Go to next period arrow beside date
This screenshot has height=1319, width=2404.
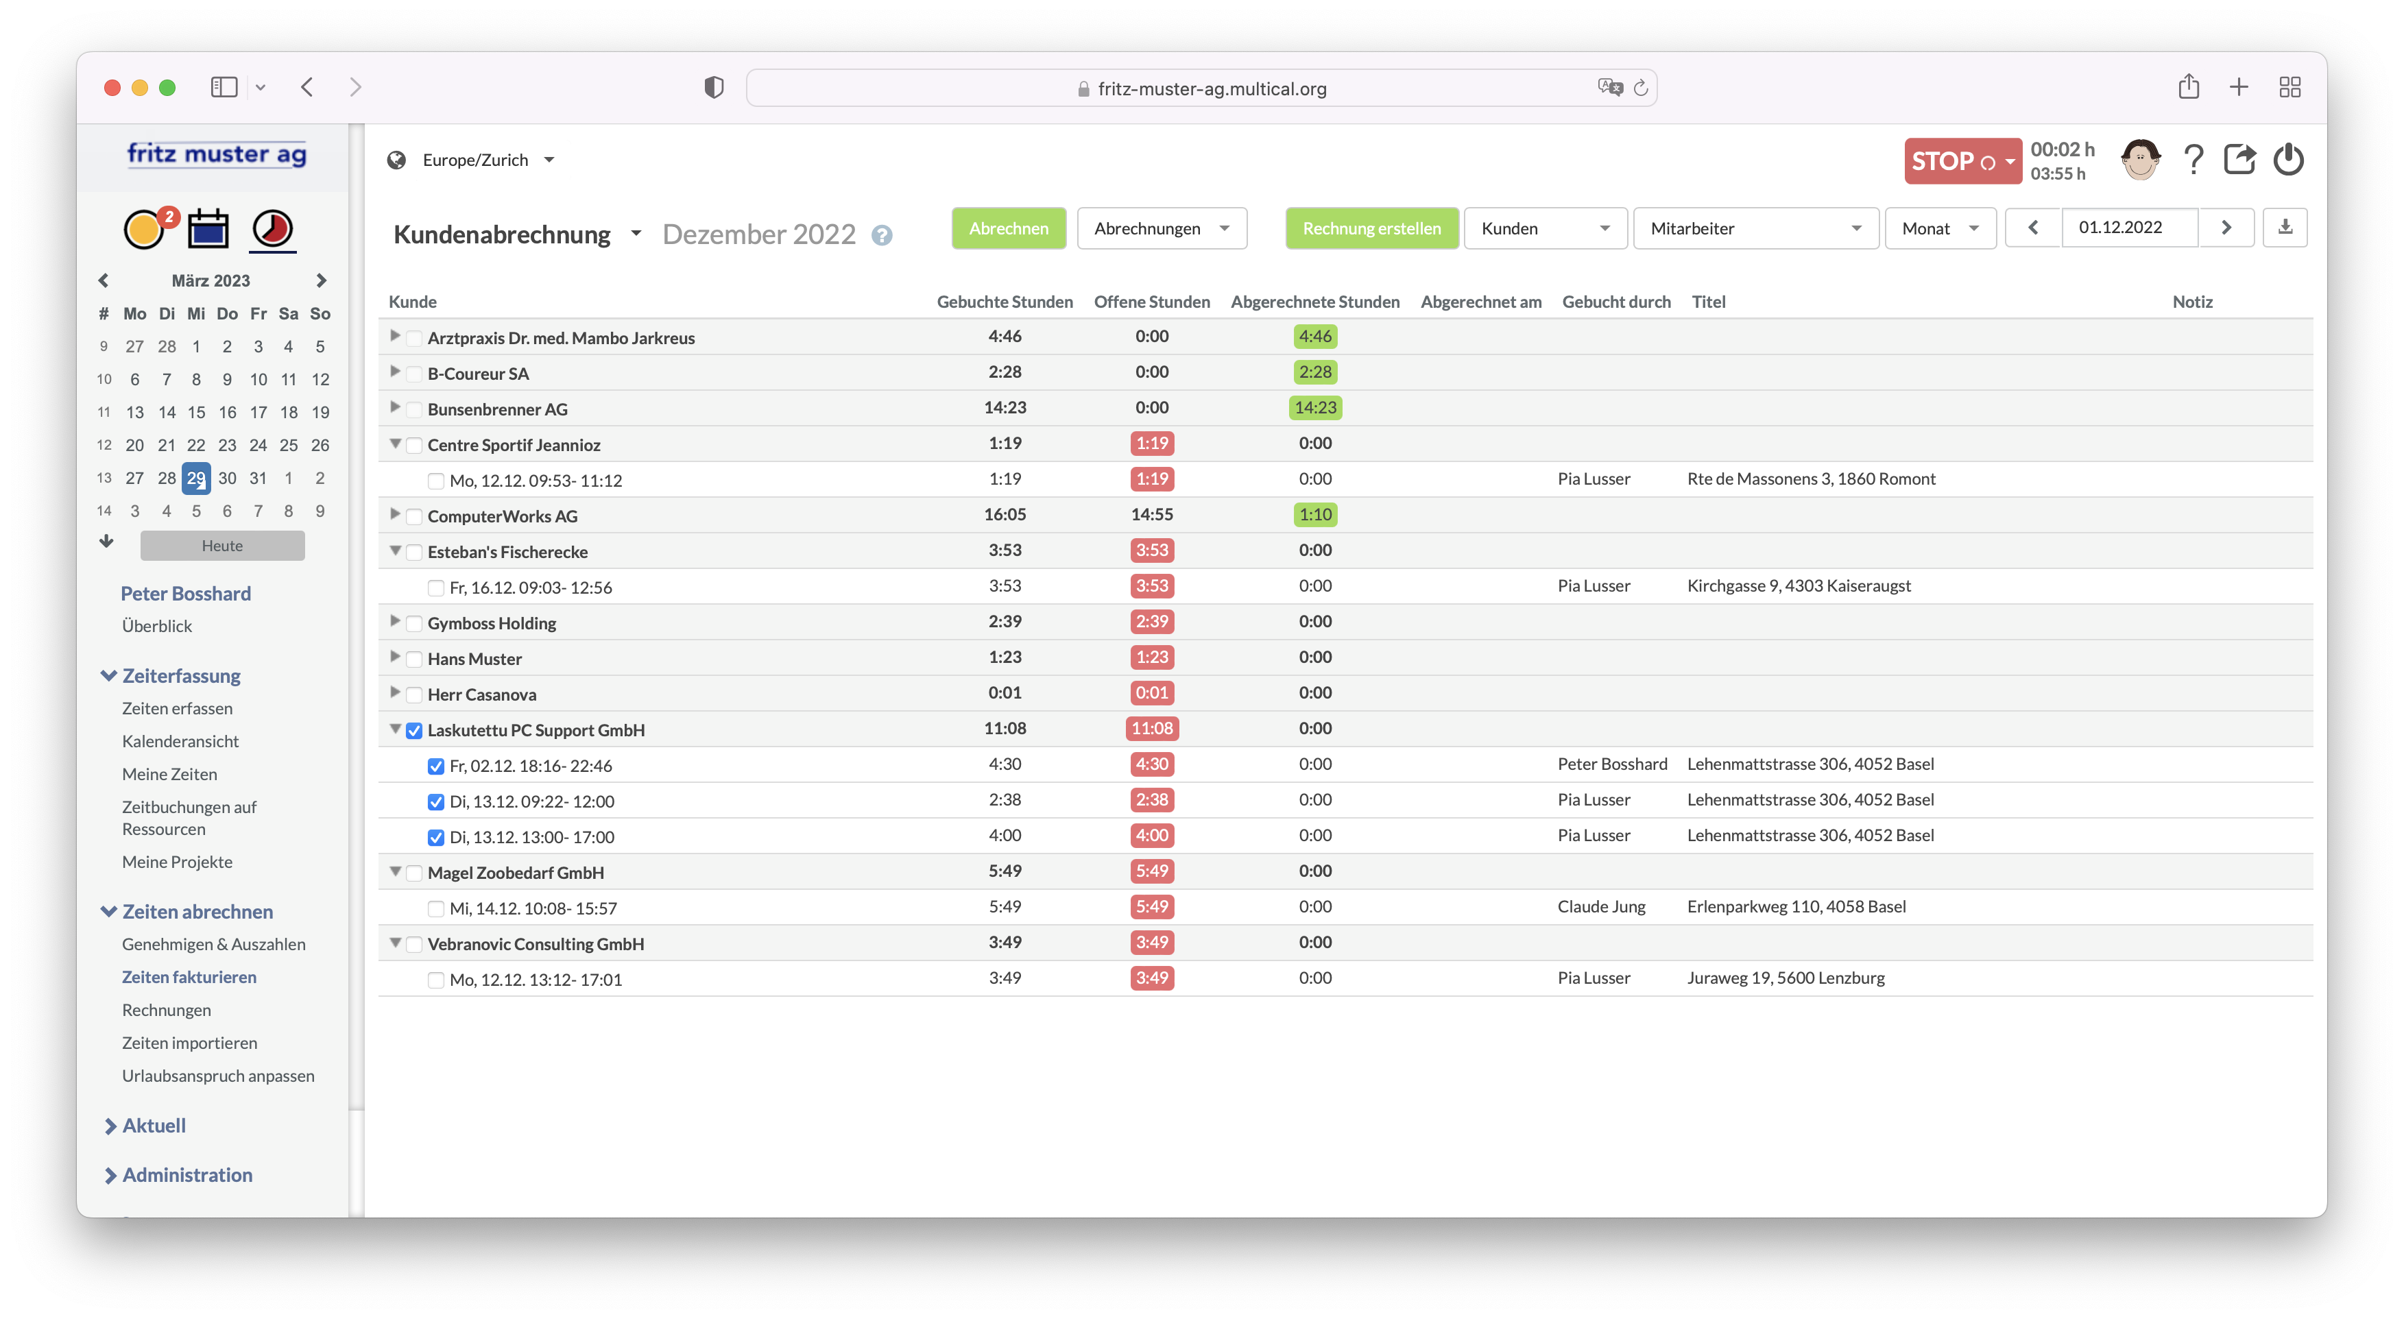2226,228
